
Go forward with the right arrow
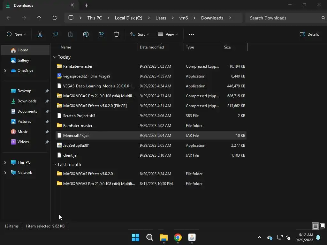[24, 18]
